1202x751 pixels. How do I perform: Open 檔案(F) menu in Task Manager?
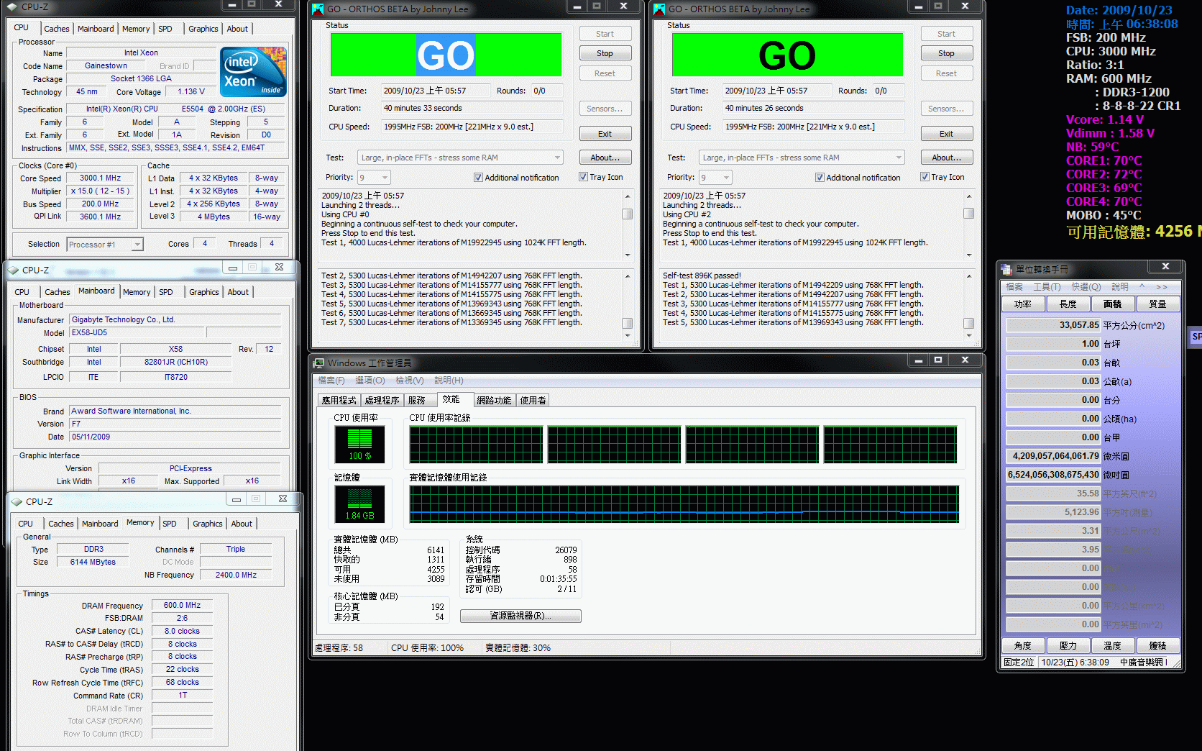tap(331, 381)
